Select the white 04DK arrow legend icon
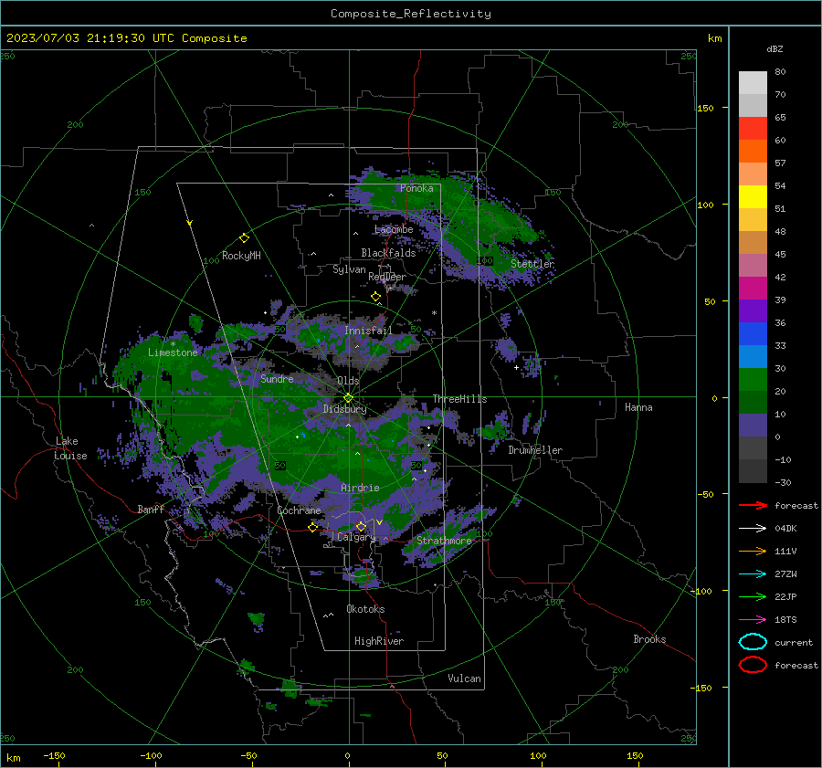Viewport: 822px width, 768px height. [x=753, y=528]
